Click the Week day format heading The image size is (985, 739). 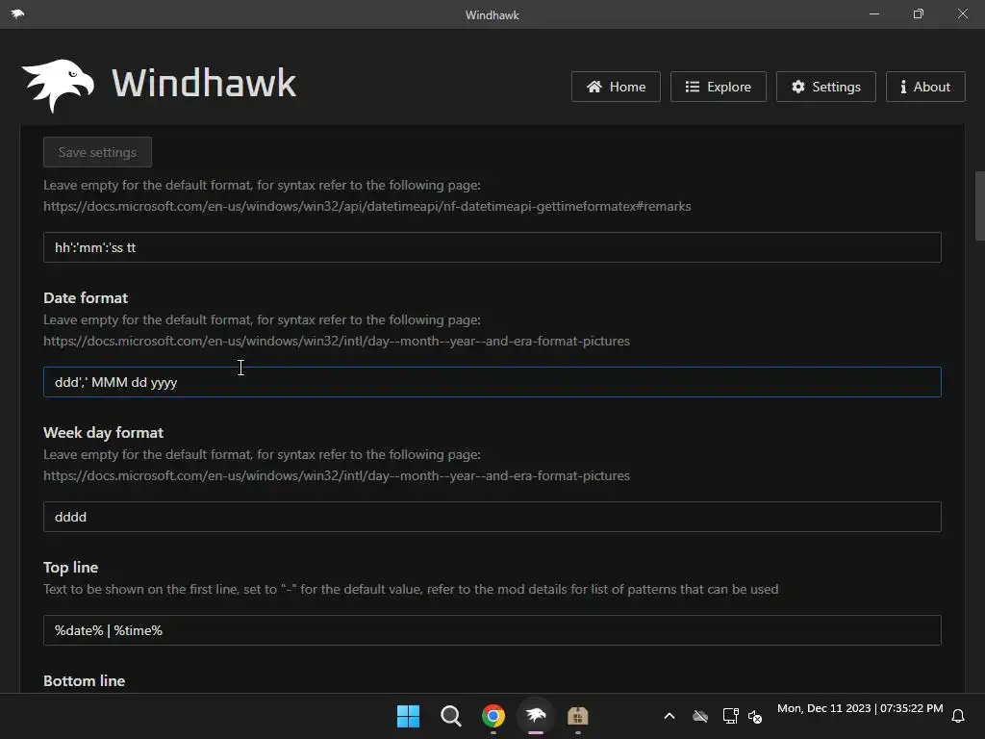[x=103, y=432]
